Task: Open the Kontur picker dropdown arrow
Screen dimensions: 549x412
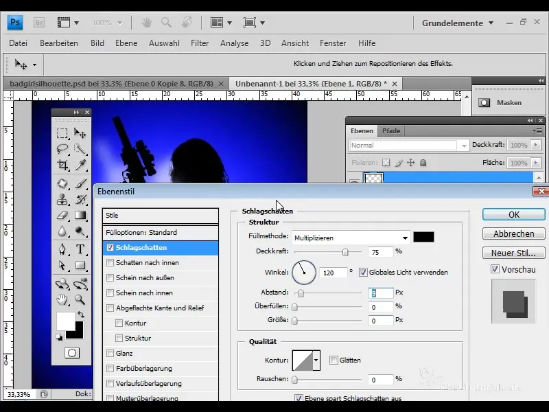Action: [x=316, y=360]
